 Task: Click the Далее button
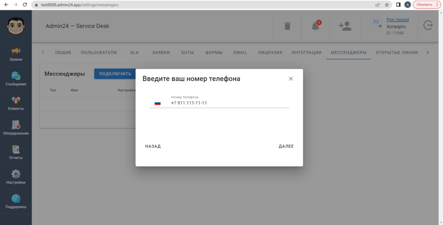pos(286,146)
